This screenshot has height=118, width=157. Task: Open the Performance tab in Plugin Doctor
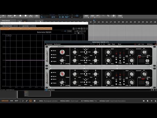[48, 29]
